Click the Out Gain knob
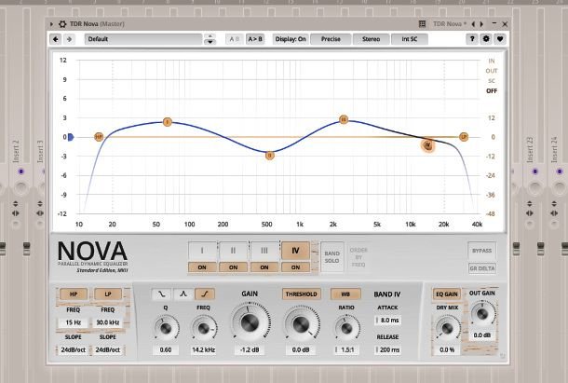 pyautogui.click(x=481, y=314)
